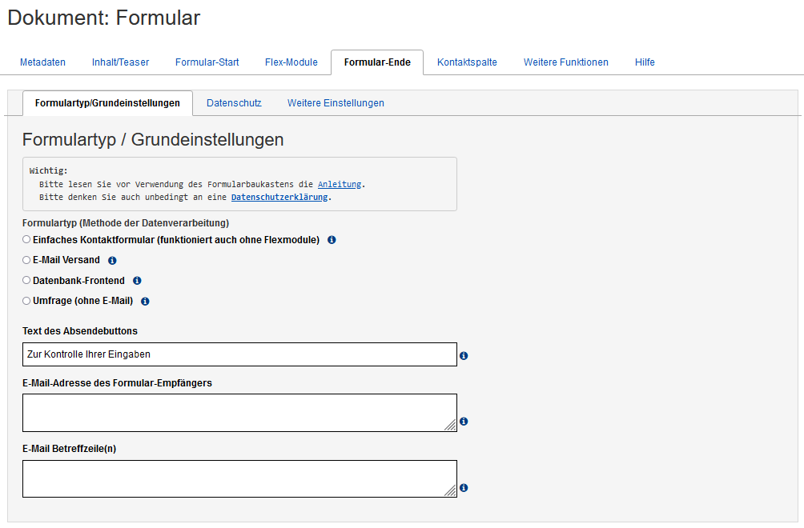Click the Datenschutzerklärung link
Screen dimensions: 804x528
pyautogui.click(x=279, y=197)
